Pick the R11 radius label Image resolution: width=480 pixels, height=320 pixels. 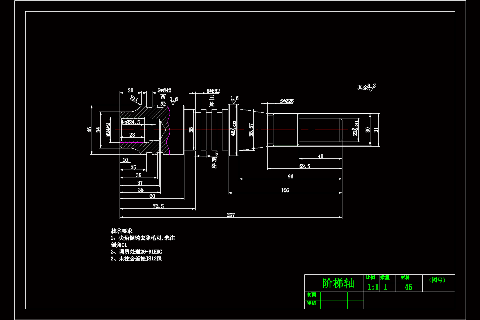[x=134, y=98]
